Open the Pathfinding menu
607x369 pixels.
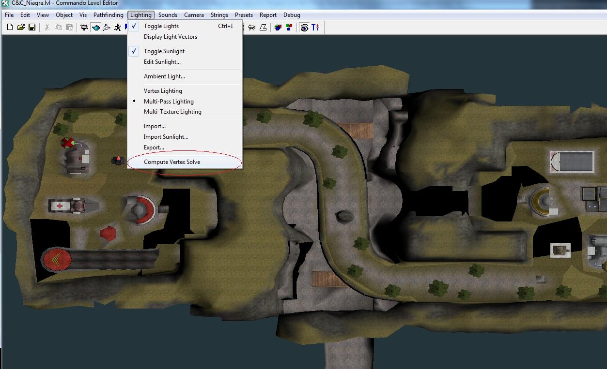[x=108, y=15]
